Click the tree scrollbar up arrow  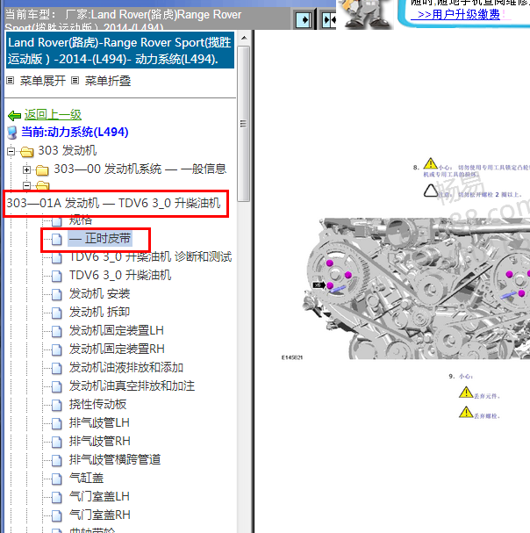click(x=244, y=38)
